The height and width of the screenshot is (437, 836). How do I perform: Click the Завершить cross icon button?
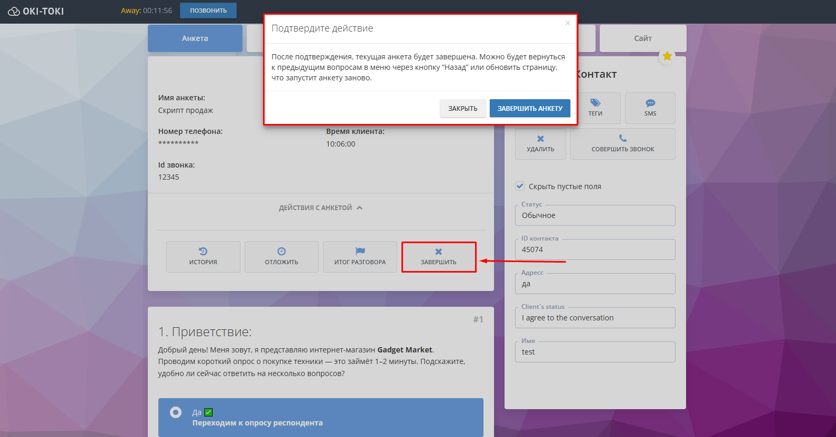click(x=438, y=252)
